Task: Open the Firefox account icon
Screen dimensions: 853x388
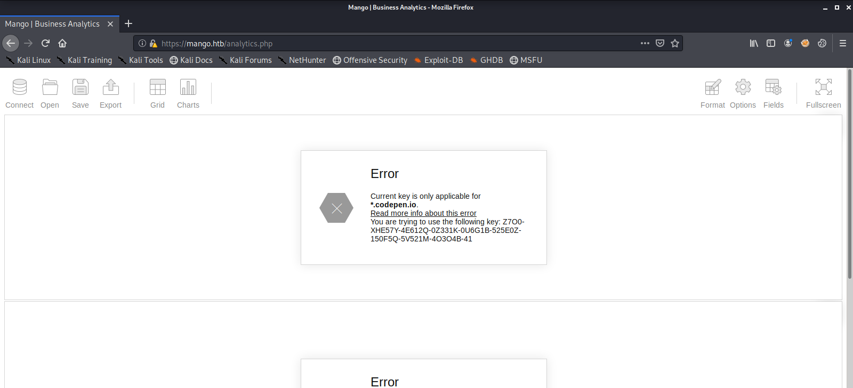Action: point(788,43)
